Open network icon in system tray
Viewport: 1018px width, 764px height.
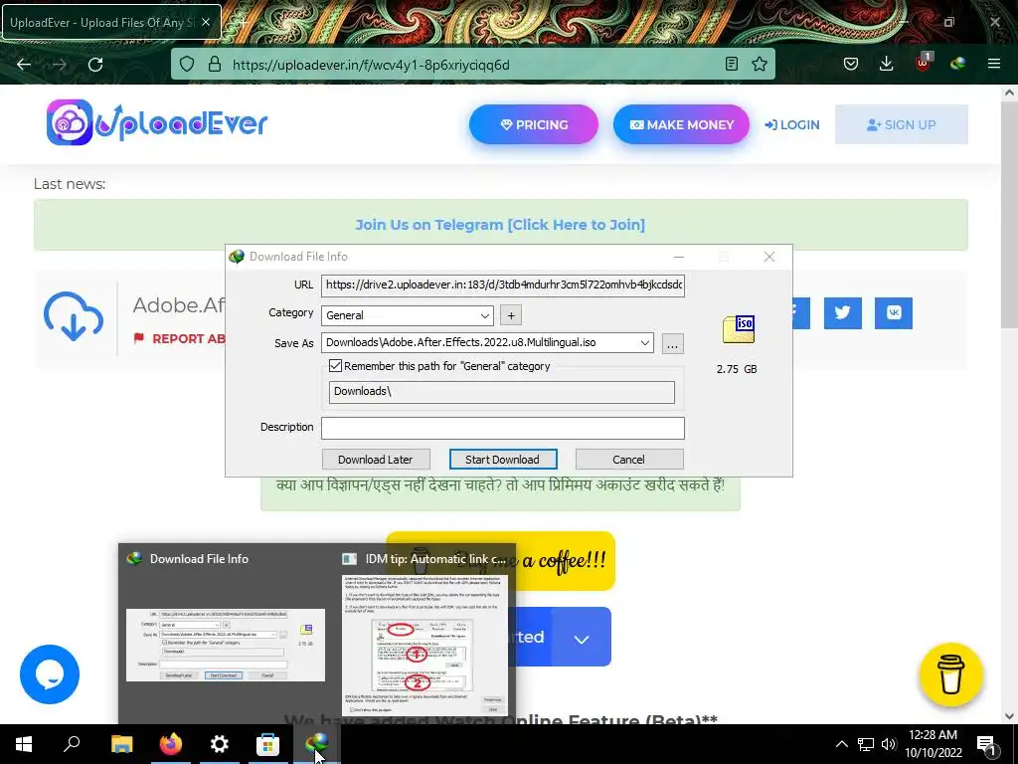tap(866, 744)
